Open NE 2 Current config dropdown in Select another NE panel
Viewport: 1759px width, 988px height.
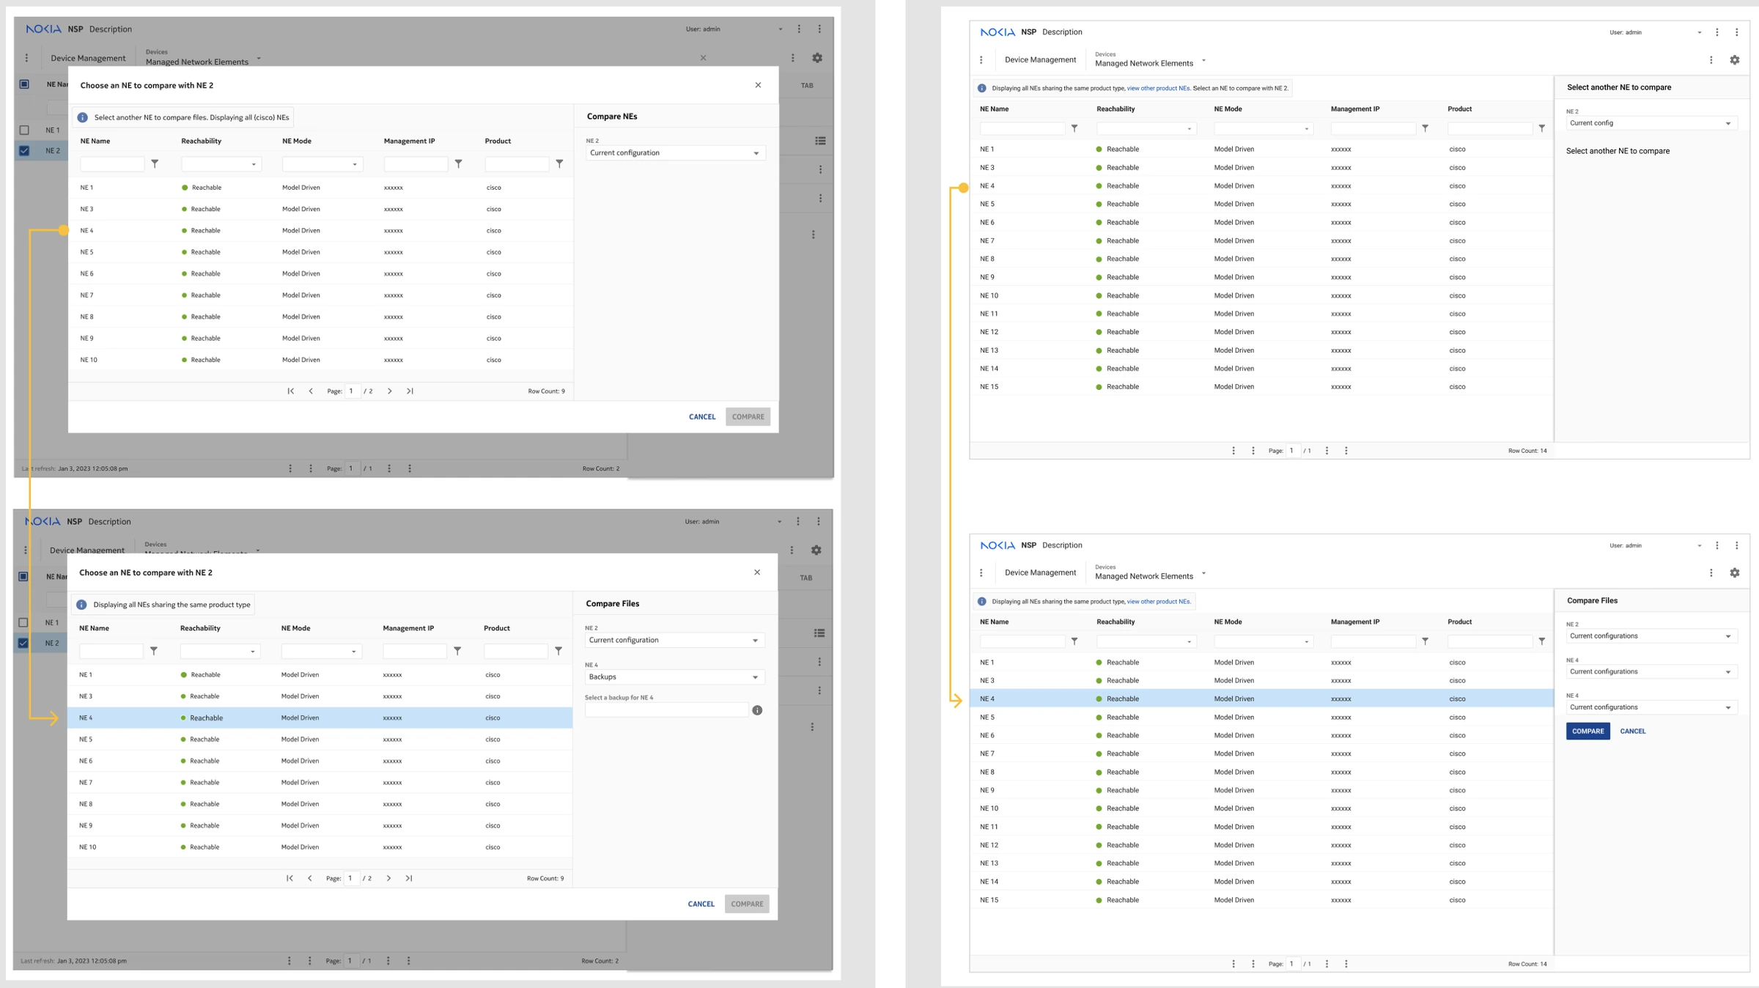[1651, 123]
